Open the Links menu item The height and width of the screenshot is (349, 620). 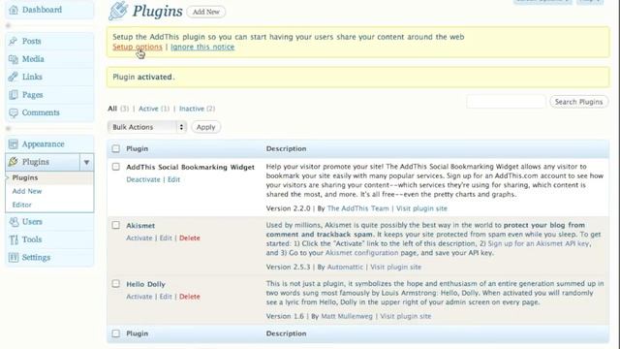coord(32,77)
